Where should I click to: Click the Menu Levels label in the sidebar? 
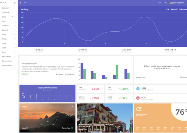click(x=6, y=57)
